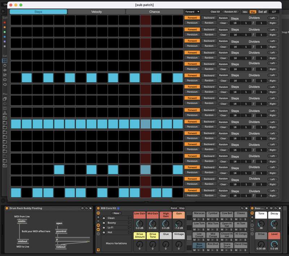Open the global Forward direction dropdown
289x256 pixels.
192,12
